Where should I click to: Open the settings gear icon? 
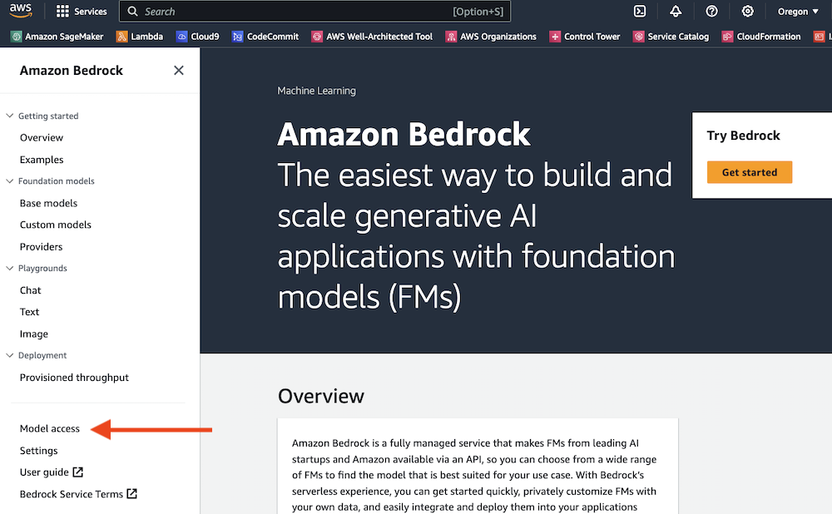(x=748, y=11)
